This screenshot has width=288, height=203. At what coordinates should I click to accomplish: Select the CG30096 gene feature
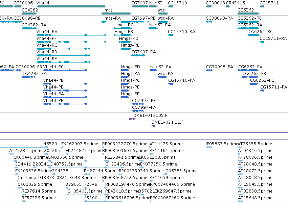point(17,6)
